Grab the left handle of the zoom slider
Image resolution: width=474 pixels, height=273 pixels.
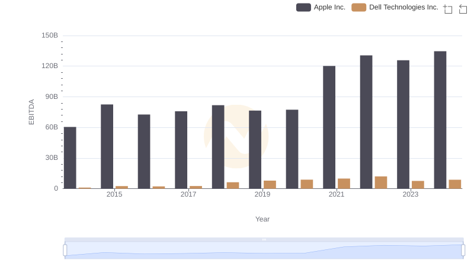pyautogui.click(x=65, y=250)
